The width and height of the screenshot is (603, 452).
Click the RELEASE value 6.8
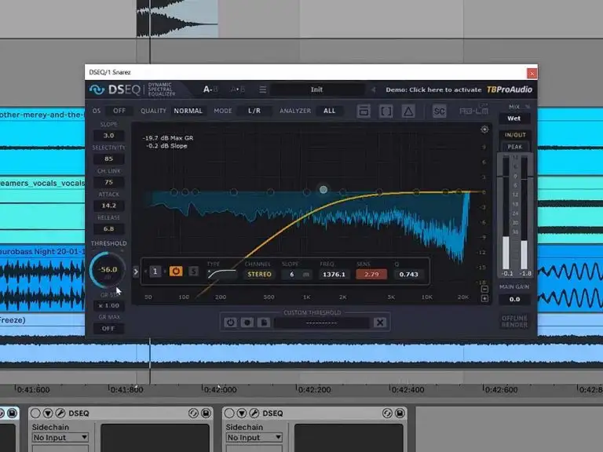click(109, 228)
